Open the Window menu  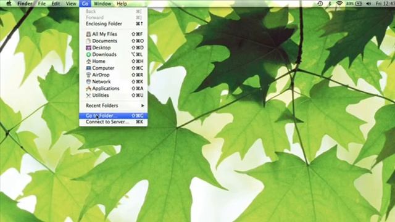(102, 4)
